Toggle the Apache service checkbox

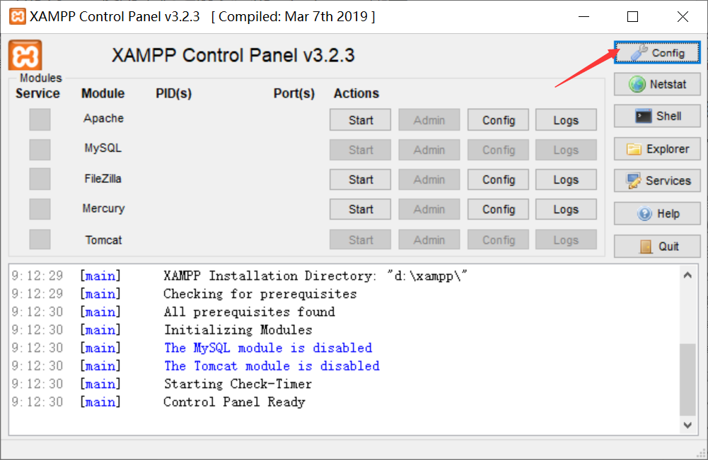(x=40, y=119)
